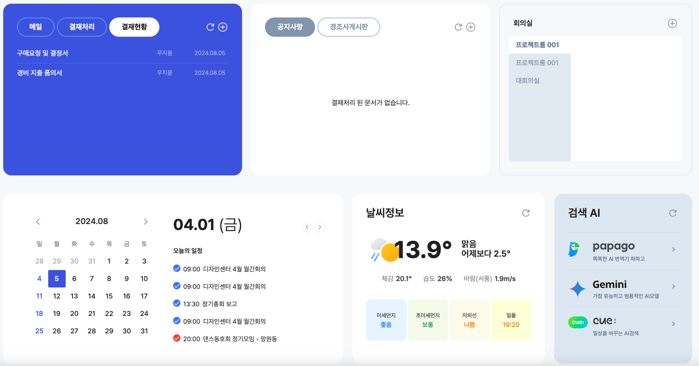Open the Gemini sparkle icon
Viewport: 699px width, 366px height.
pos(577,289)
